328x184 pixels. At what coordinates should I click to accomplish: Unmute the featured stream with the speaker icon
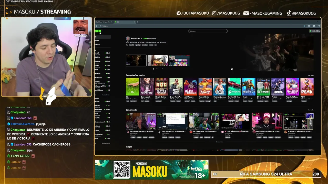pyautogui.click(x=232, y=69)
